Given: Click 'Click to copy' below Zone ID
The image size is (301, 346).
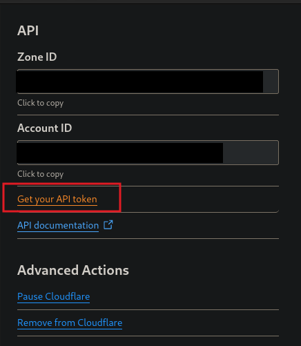Looking at the screenshot, I should click(x=40, y=103).
